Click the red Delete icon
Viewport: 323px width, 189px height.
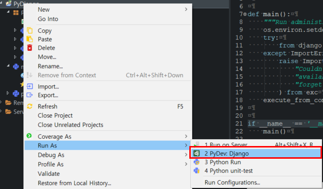tap(30, 47)
